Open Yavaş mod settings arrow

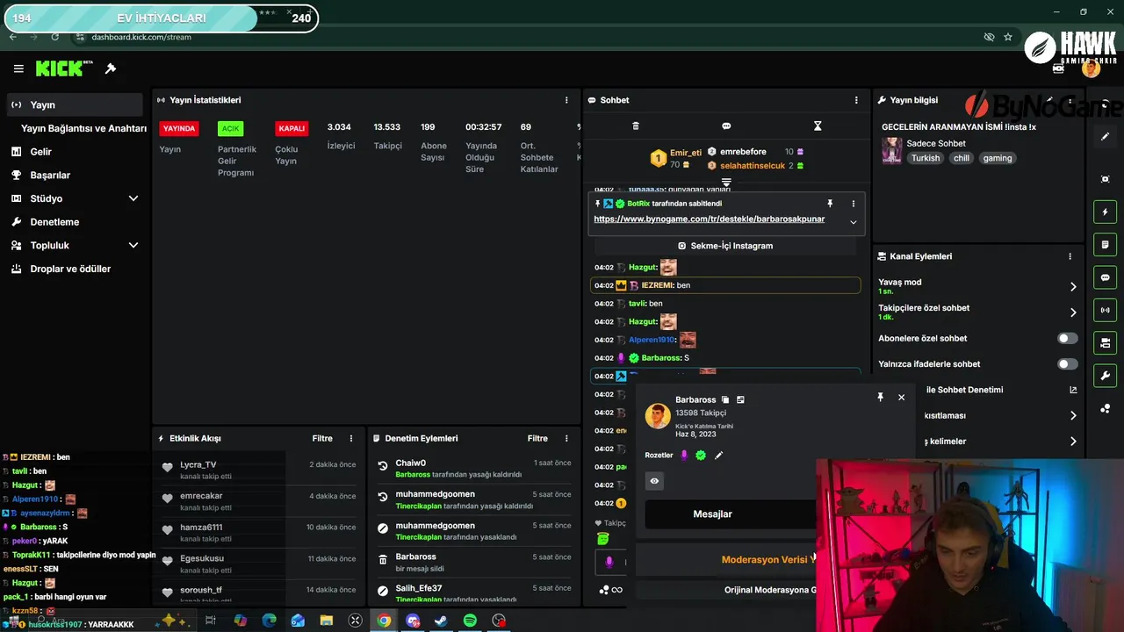[x=1073, y=286]
